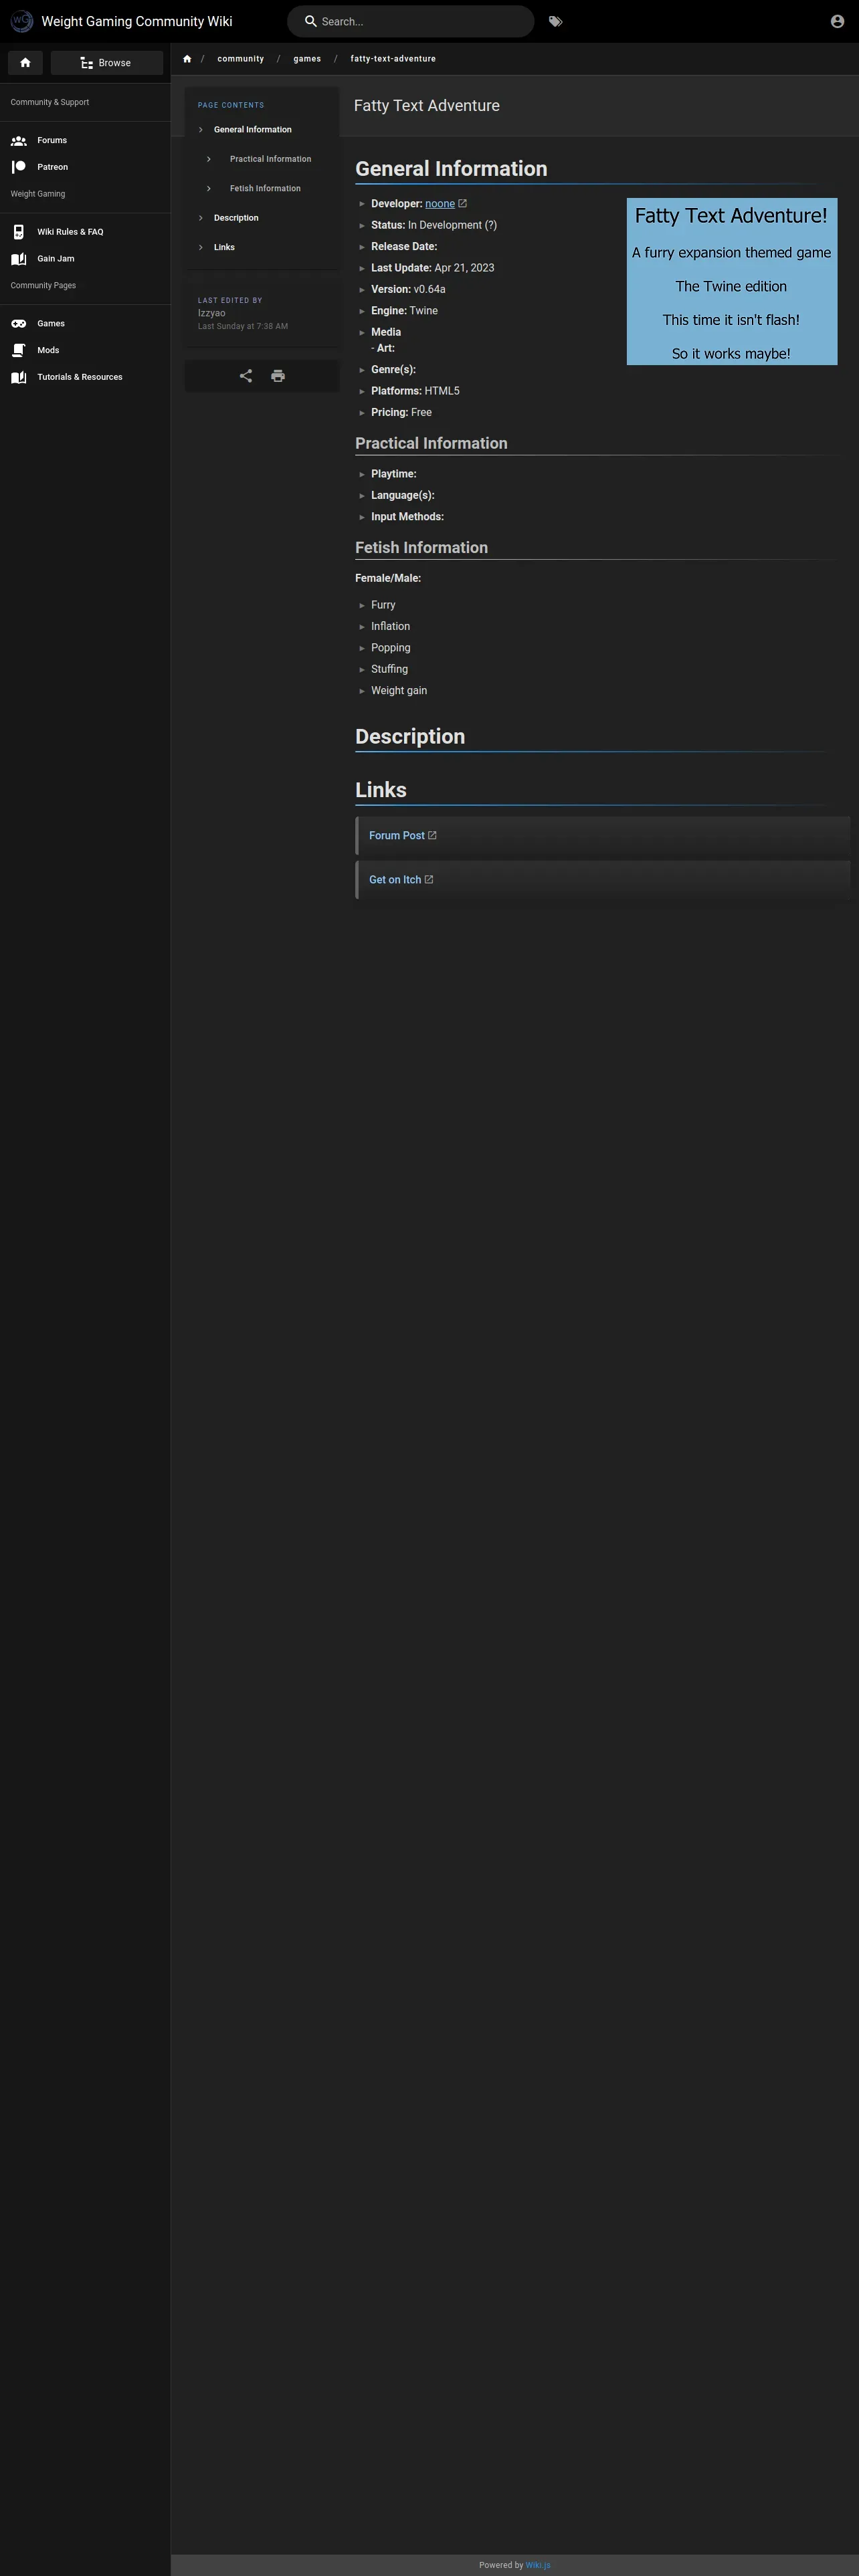
Task: Navigate to the games breadcrumb
Action: pyautogui.click(x=307, y=59)
